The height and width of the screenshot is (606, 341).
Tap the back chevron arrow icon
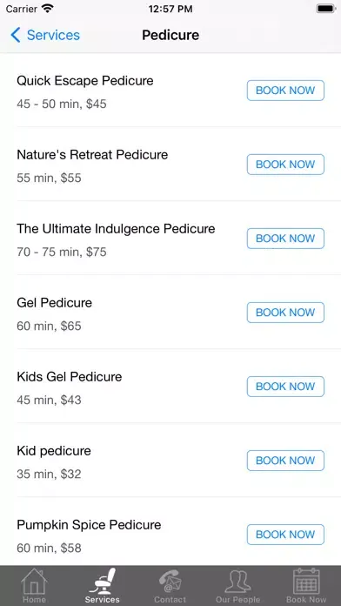click(15, 35)
